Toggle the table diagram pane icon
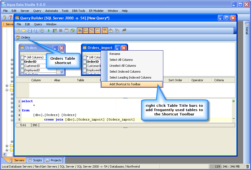 tap(80, 31)
